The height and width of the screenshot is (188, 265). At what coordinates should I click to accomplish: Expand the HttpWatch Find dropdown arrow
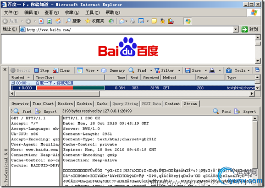pyautogui.click(x=151, y=70)
